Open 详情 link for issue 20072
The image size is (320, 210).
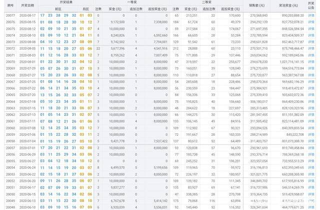point(311,49)
